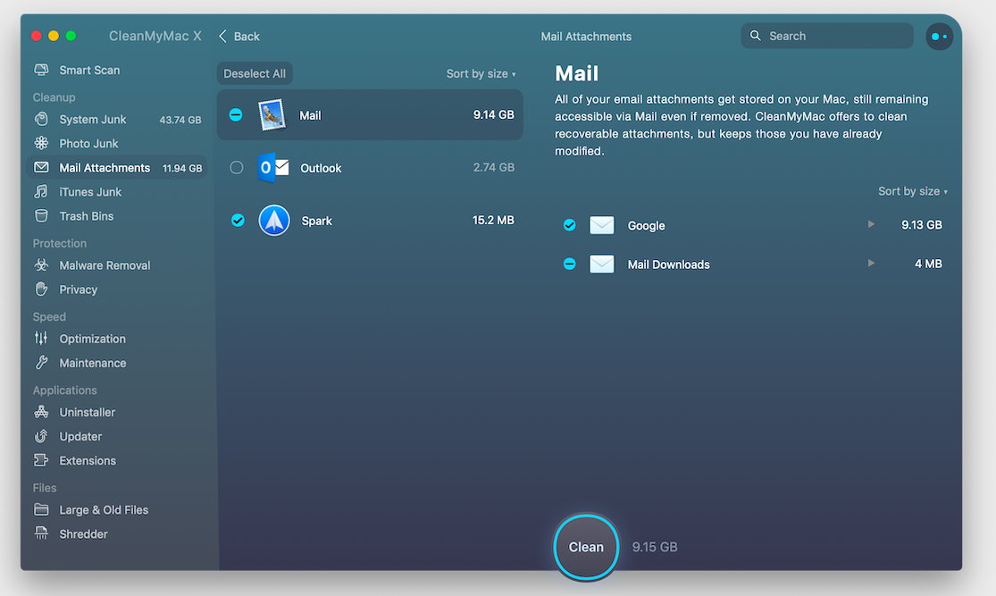The image size is (996, 596).
Task: Click the Malware Removal biohazard icon
Action: coord(41,265)
